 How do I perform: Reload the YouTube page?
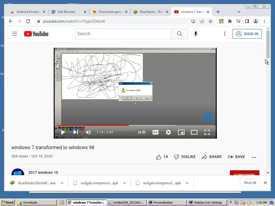coord(28,21)
